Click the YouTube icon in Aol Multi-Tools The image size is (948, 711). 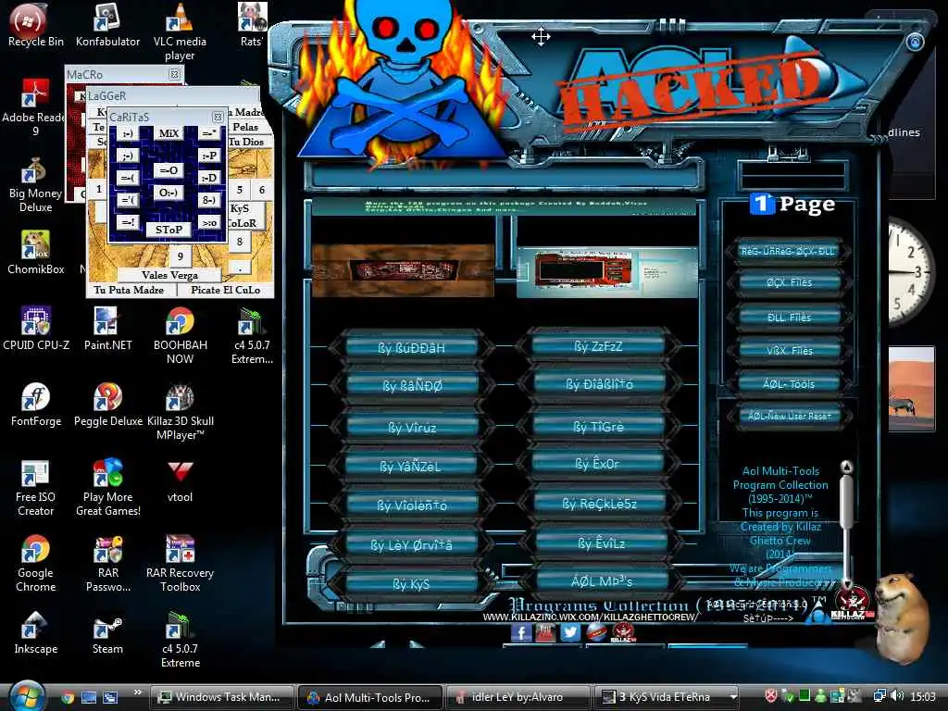pos(545,632)
